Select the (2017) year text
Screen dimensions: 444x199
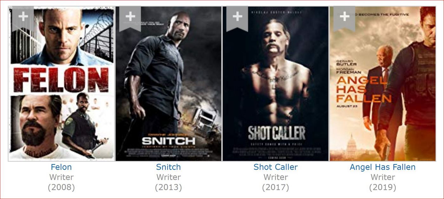276,187
